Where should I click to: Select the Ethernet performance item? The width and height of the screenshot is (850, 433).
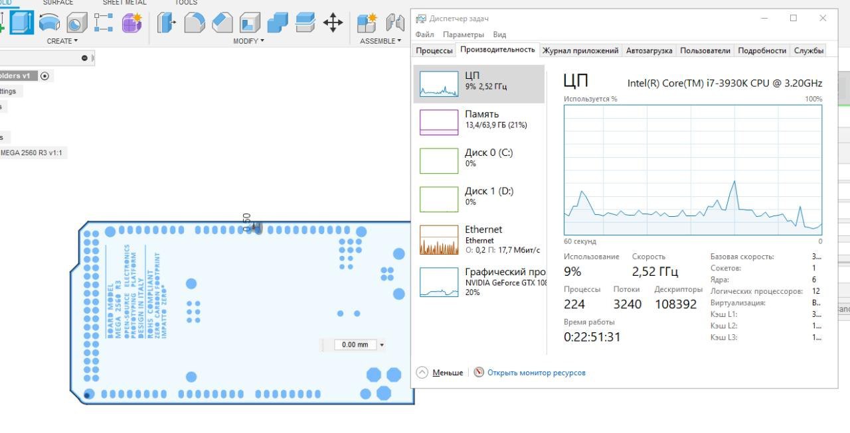tap(479, 239)
